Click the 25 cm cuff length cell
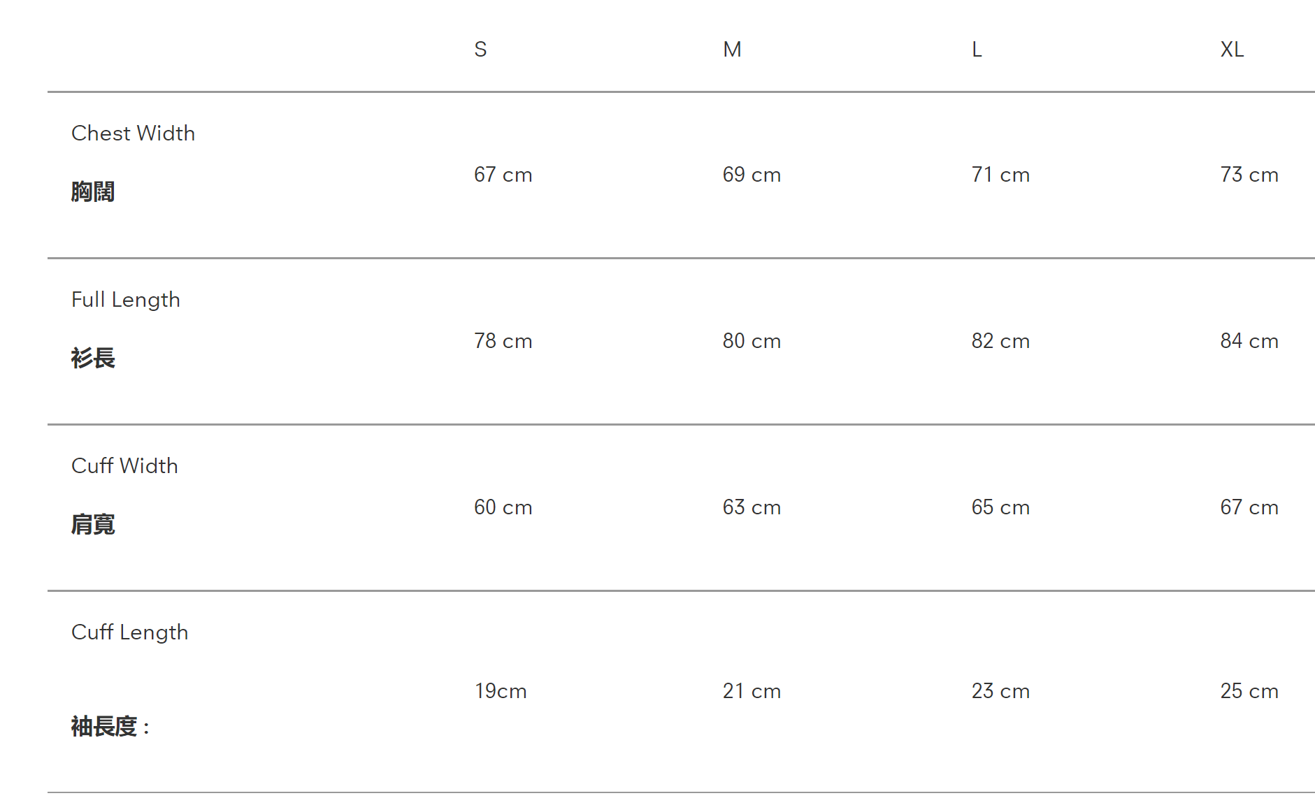The width and height of the screenshot is (1315, 812). (1249, 691)
